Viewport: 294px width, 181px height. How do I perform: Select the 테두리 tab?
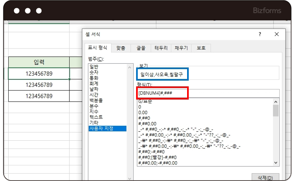(x=161, y=48)
